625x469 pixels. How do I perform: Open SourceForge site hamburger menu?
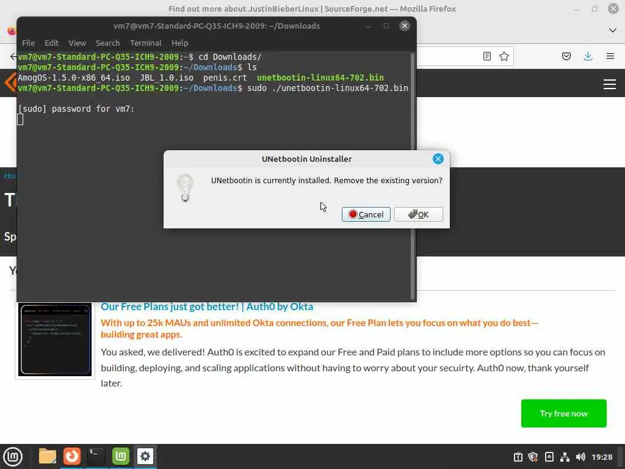(610, 84)
